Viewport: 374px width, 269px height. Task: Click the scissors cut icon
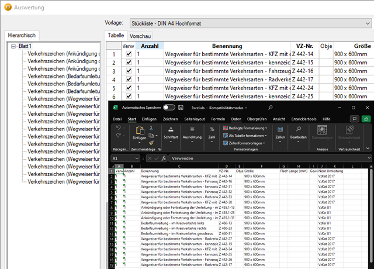(x=151, y=128)
